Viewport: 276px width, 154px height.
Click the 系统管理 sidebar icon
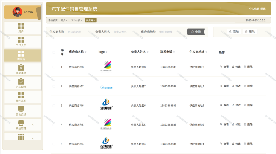pyautogui.click(x=21, y=123)
